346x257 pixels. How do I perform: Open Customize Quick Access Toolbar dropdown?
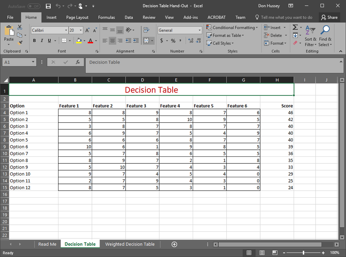93,6
